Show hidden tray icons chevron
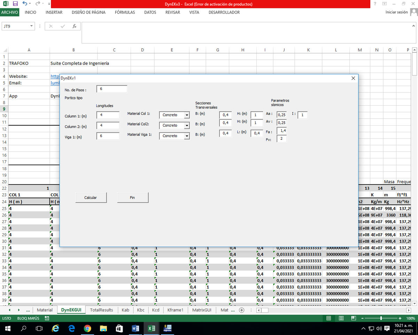Screen dimensions: 418x335 pyautogui.click(x=363, y=328)
